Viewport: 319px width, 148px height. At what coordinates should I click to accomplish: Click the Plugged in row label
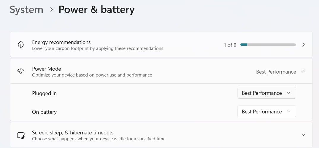pyautogui.click(x=44, y=93)
